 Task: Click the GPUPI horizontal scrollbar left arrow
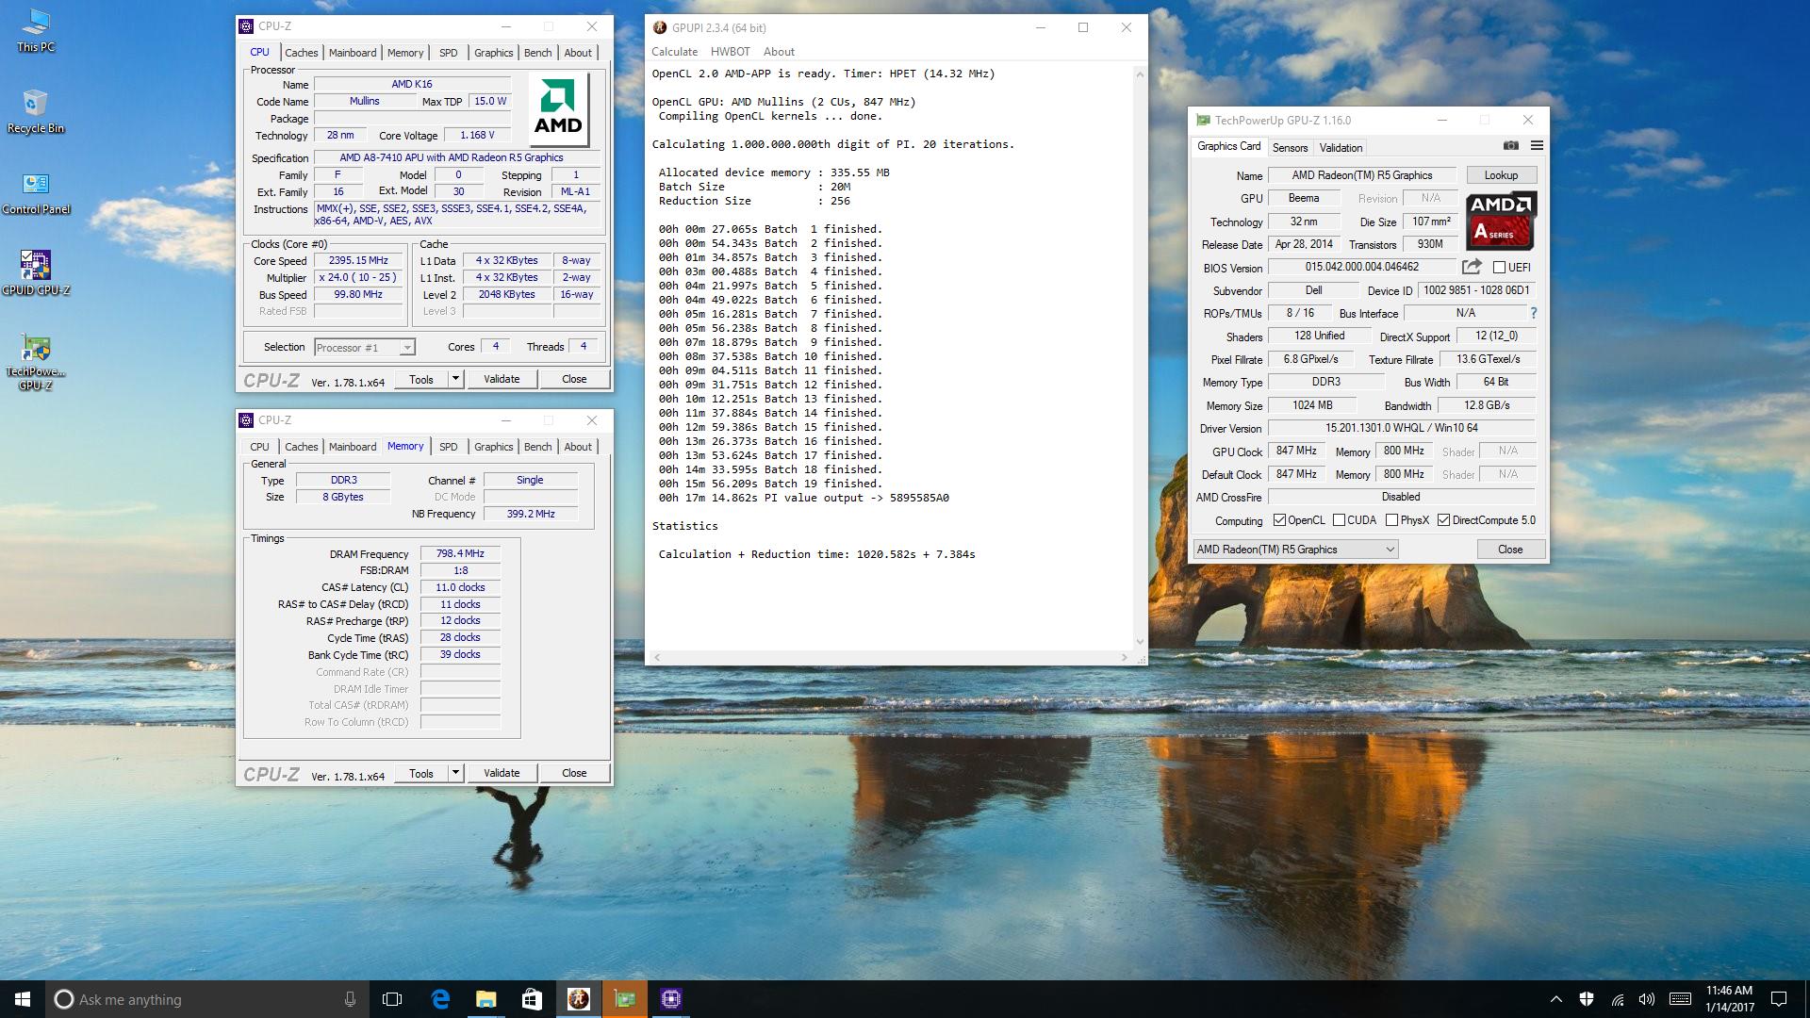coord(657,657)
